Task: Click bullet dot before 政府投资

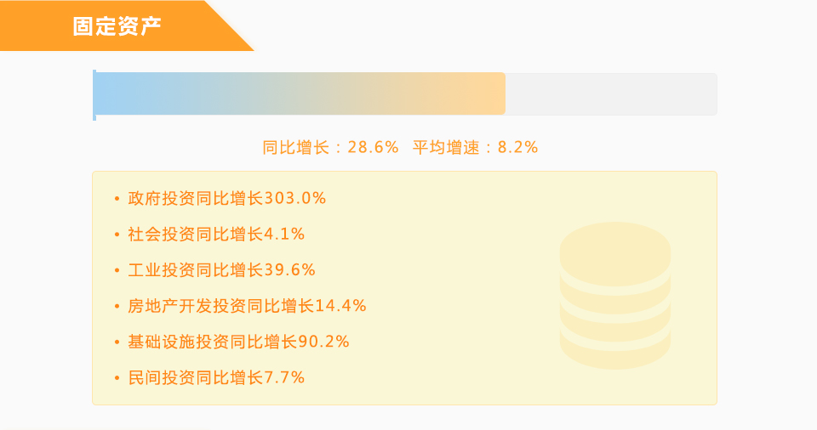Action: pos(117,199)
